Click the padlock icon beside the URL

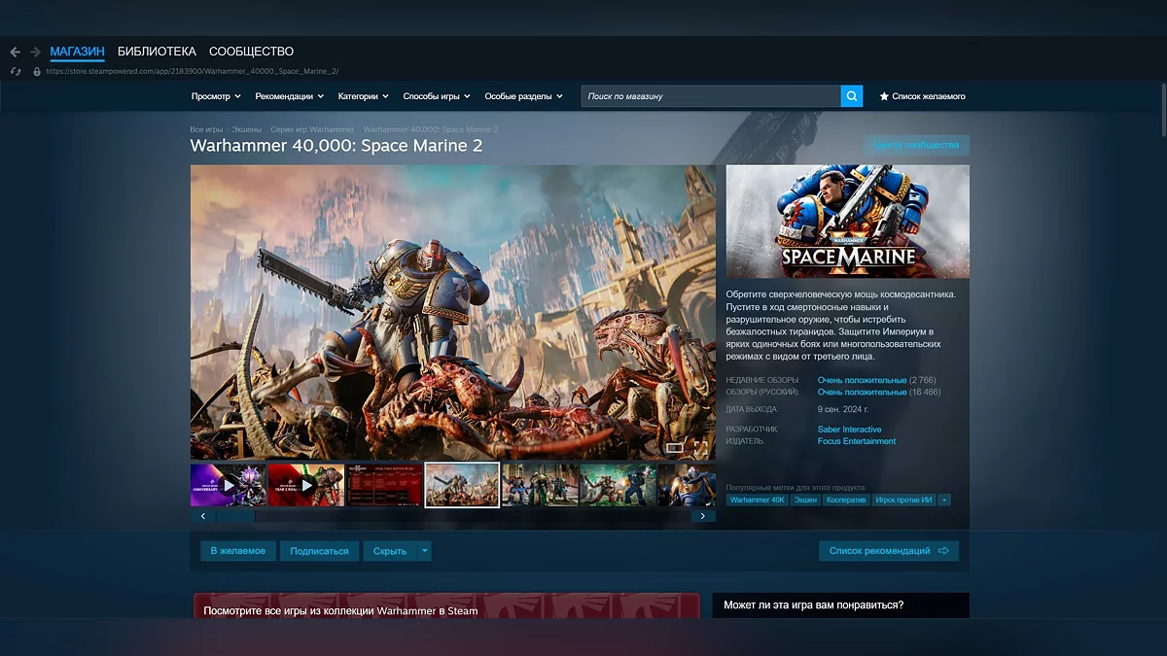point(37,71)
